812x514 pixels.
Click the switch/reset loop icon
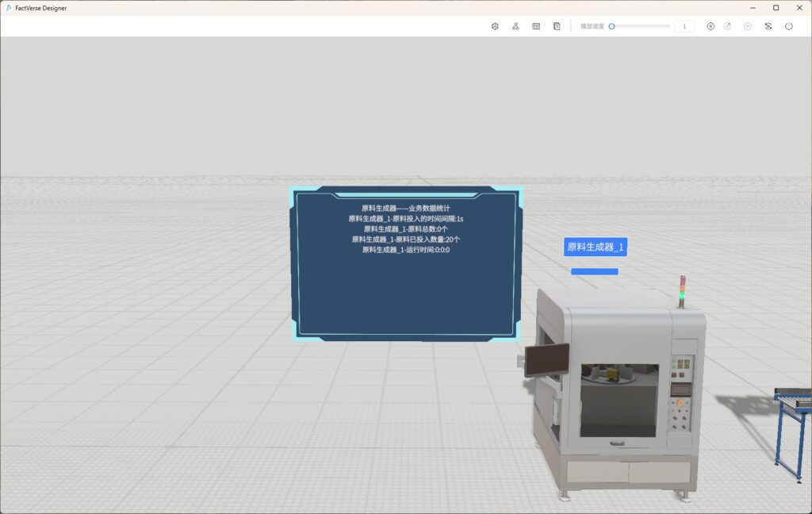[768, 26]
